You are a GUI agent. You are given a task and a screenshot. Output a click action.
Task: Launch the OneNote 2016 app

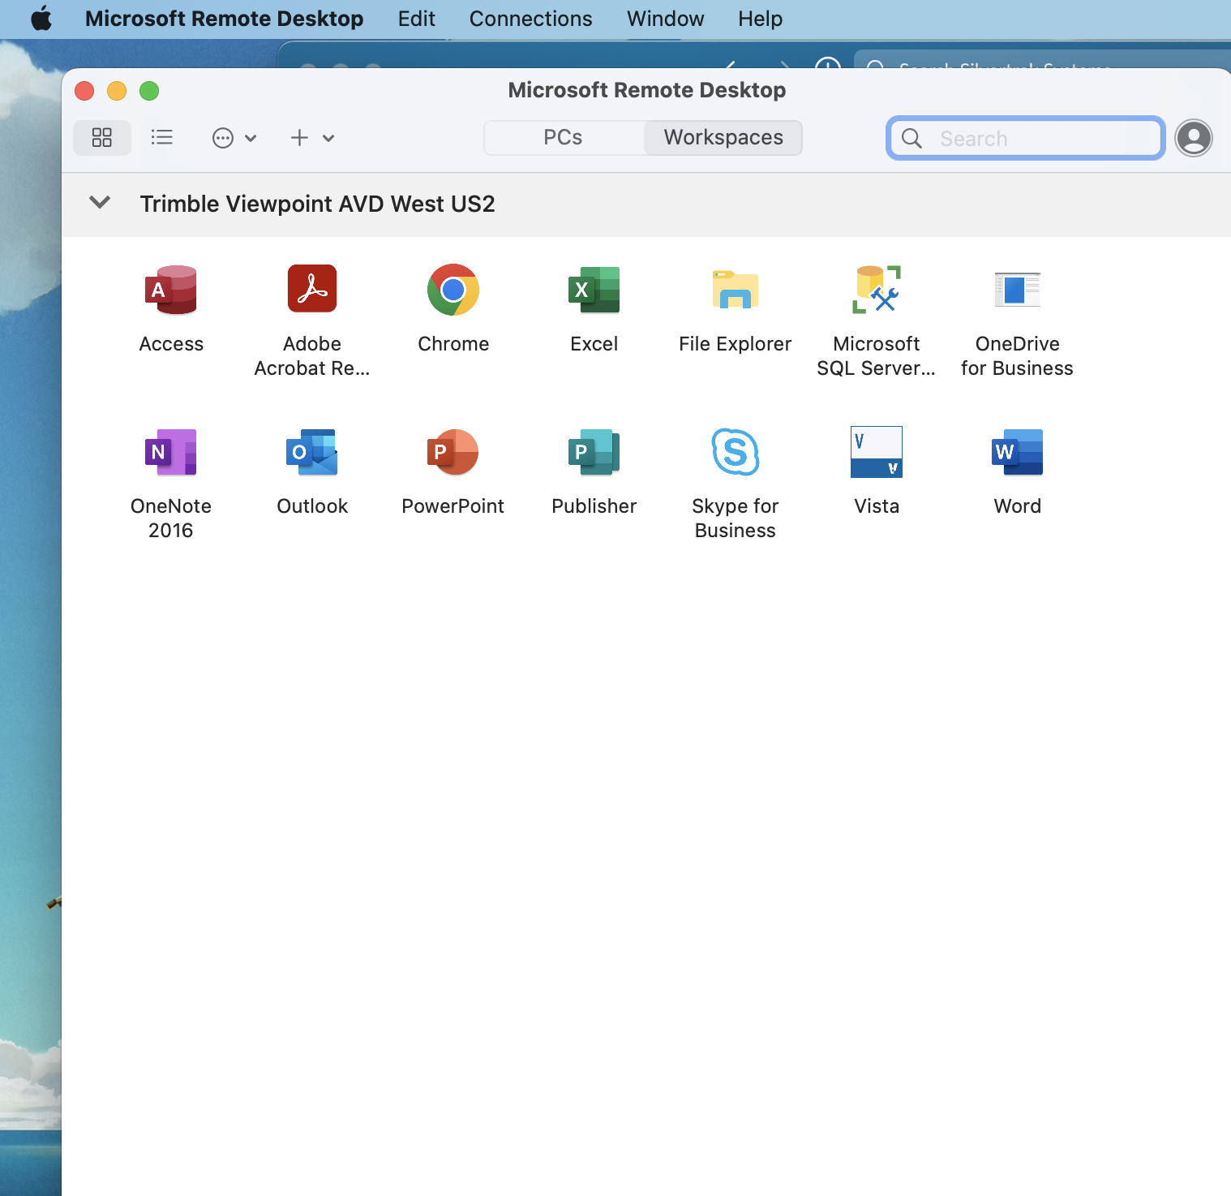click(x=171, y=452)
